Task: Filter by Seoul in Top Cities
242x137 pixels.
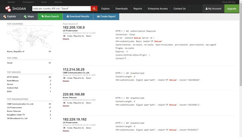Action: click(x=10, y=63)
